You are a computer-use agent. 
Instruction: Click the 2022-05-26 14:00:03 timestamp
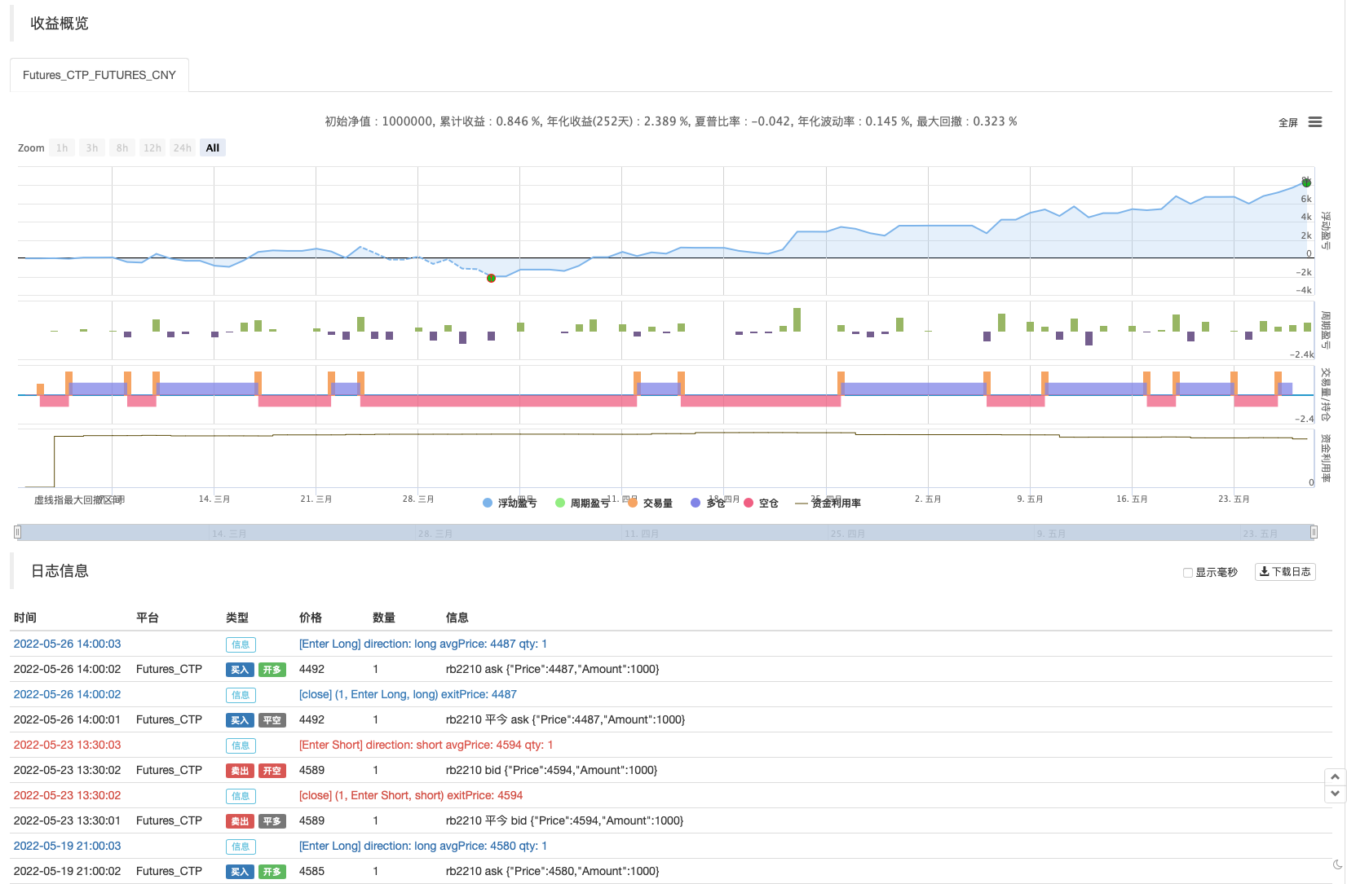click(x=67, y=644)
